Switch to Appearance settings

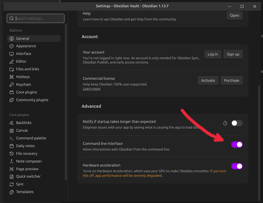click(x=34, y=46)
